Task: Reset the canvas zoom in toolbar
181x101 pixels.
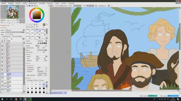Action: pos(80,6)
